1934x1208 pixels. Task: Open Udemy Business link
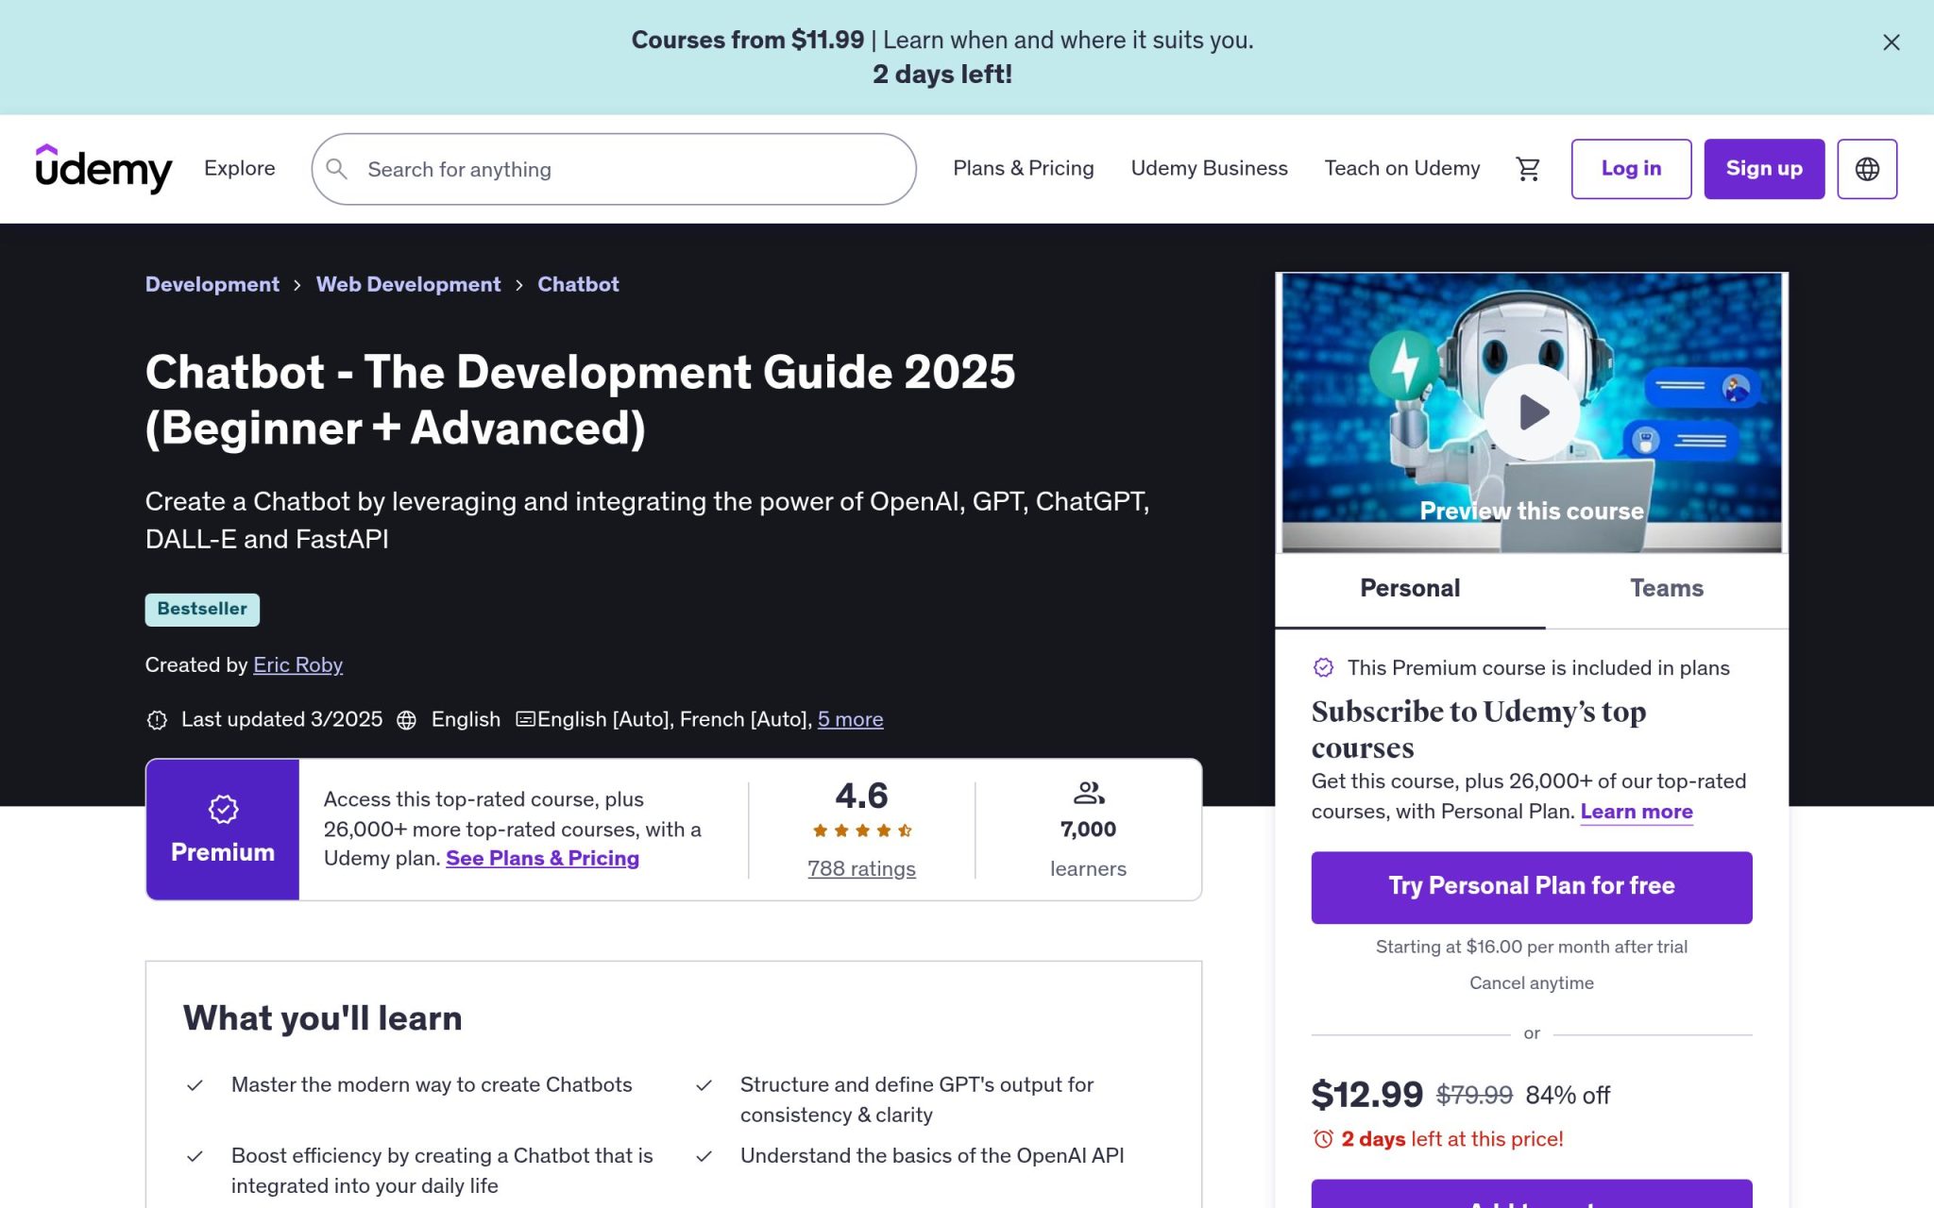tap(1209, 168)
